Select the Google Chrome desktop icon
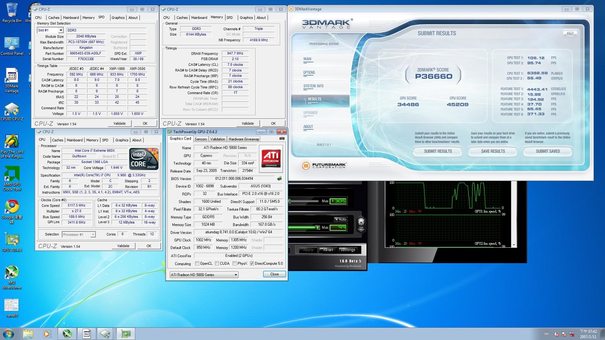605x340 pixels. [x=12, y=211]
